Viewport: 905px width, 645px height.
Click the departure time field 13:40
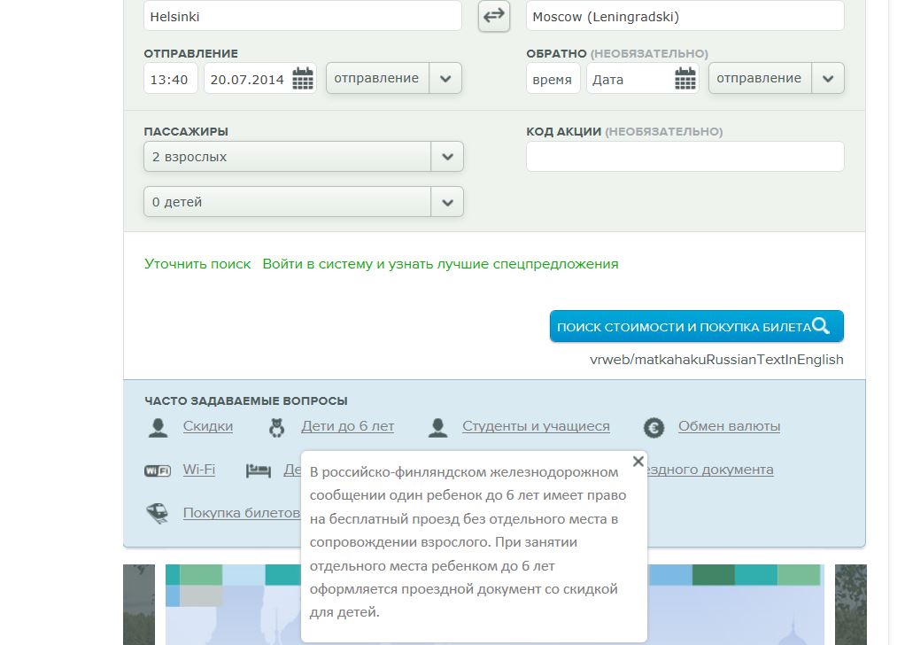click(x=170, y=79)
